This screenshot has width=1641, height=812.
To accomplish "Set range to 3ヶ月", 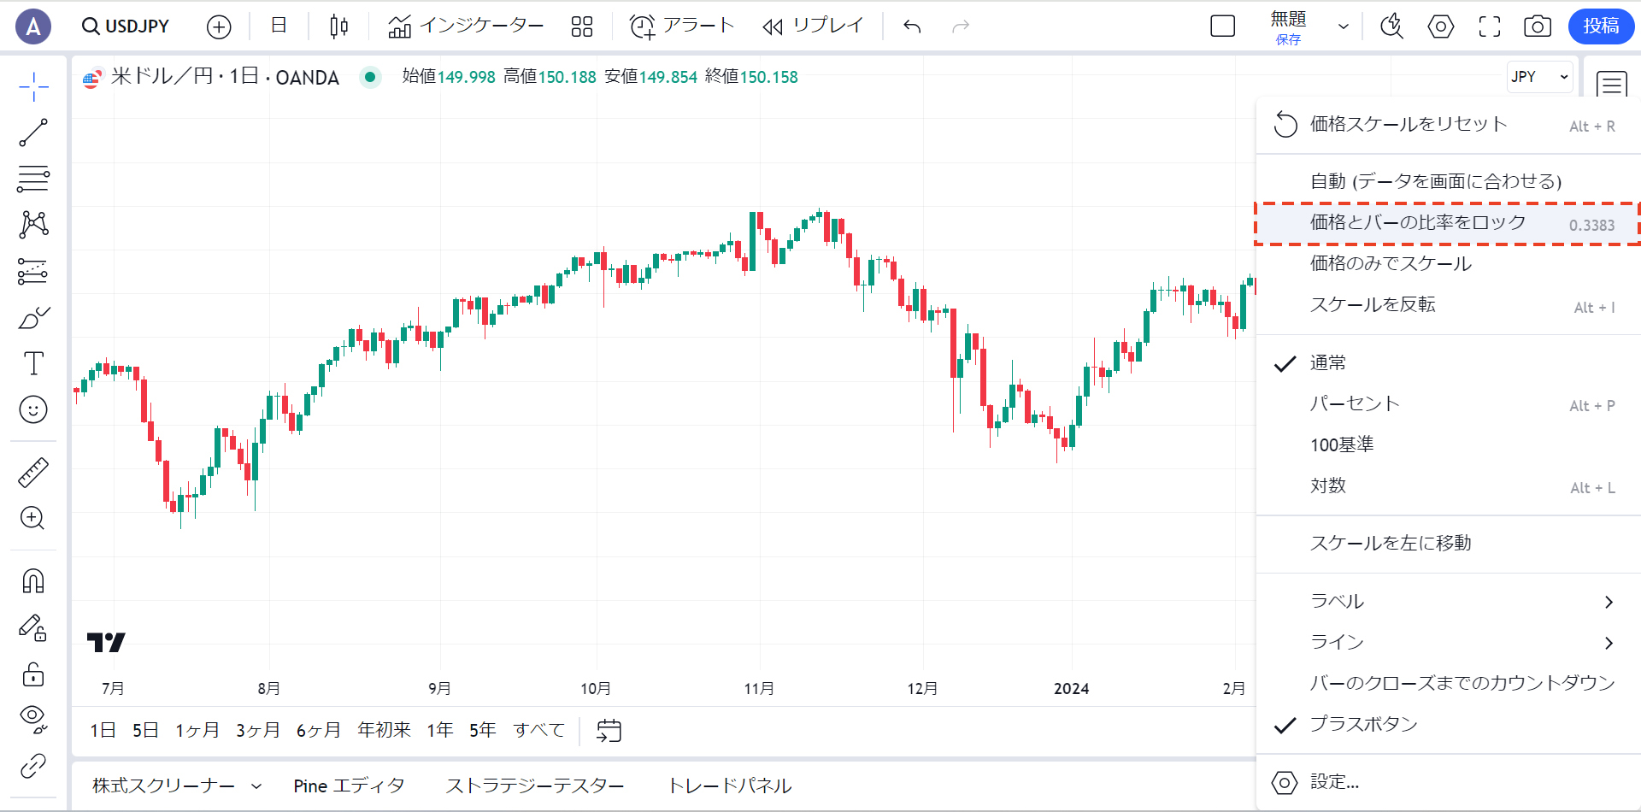I will tap(258, 731).
